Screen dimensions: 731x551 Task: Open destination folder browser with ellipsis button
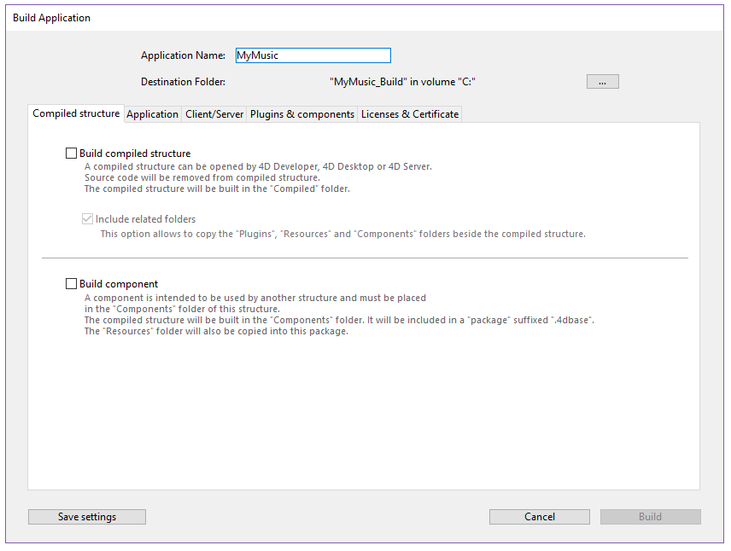602,82
